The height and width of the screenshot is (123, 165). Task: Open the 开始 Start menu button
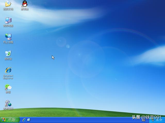(x=10, y=120)
